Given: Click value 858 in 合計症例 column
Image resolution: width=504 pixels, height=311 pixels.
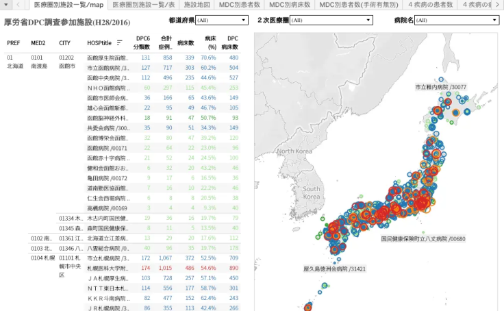Looking at the screenshot, I should [x=168, y=58].
